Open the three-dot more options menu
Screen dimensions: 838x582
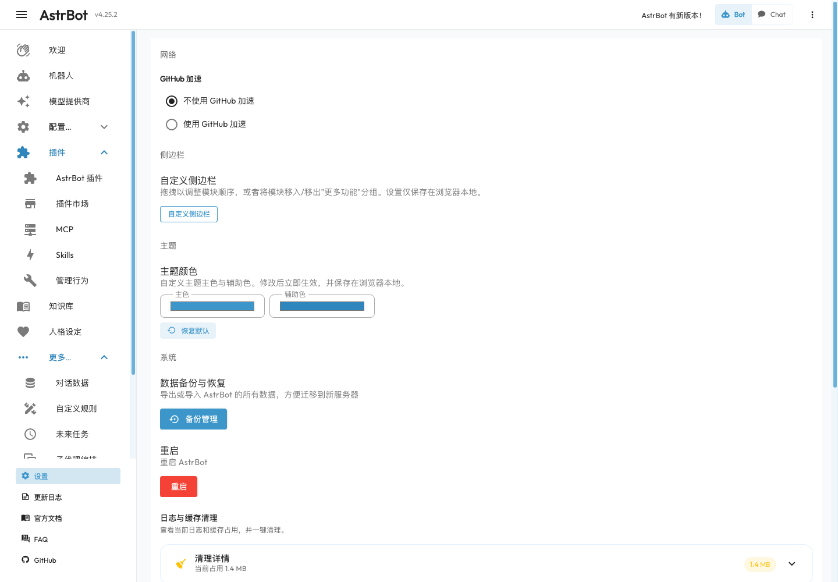[812, 15]
